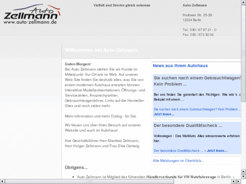Click the 'Guten Morgen!' greeting text
This screenshot has height=184, width=246.
pos(78,64)
